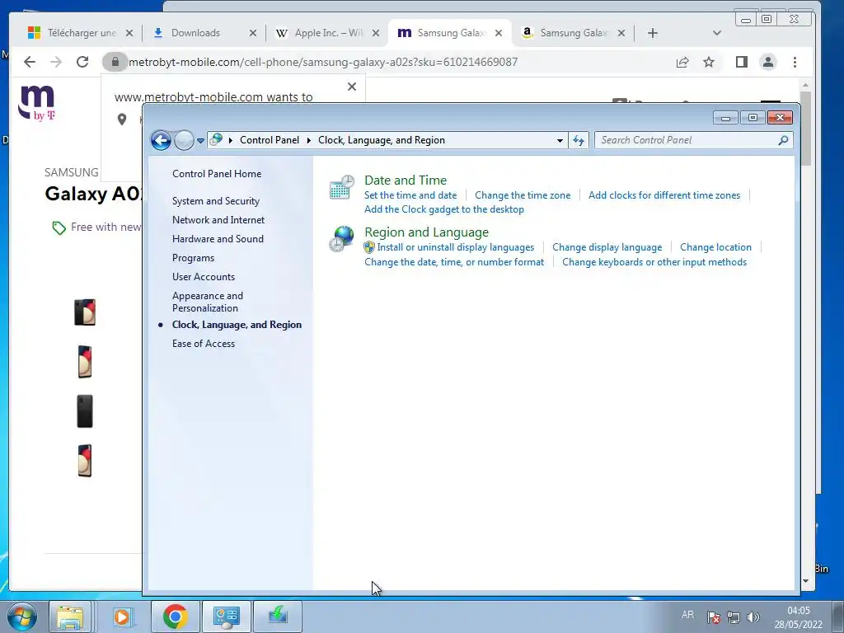Close the Downloads tab
Image resolution: width=844 pixels, height=633 pixels.
252,33
